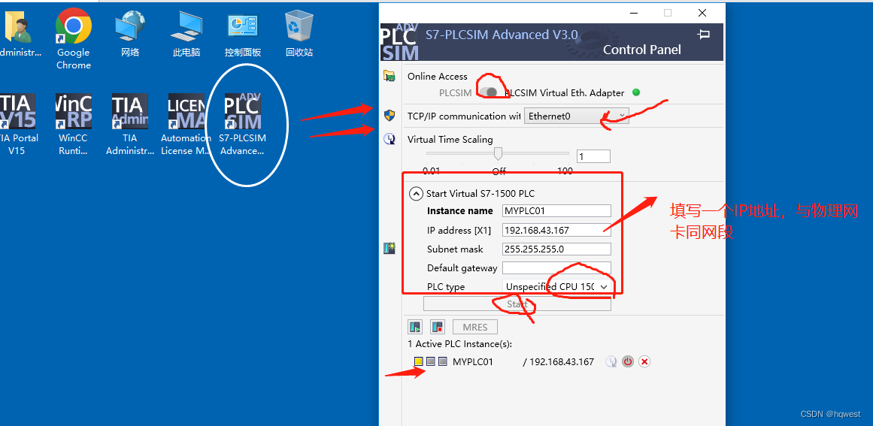The height and width of the screenshot is (426, 873).
Task: Close the PLCSIM Control Panel window
Action: coord(702,13)
